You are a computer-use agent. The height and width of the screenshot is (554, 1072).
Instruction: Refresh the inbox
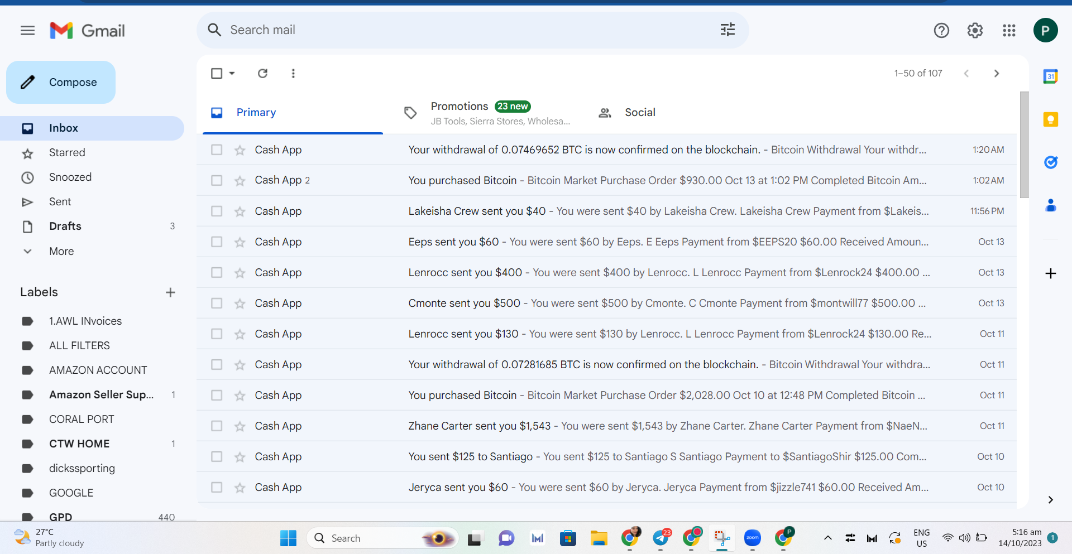coord(262,73)
